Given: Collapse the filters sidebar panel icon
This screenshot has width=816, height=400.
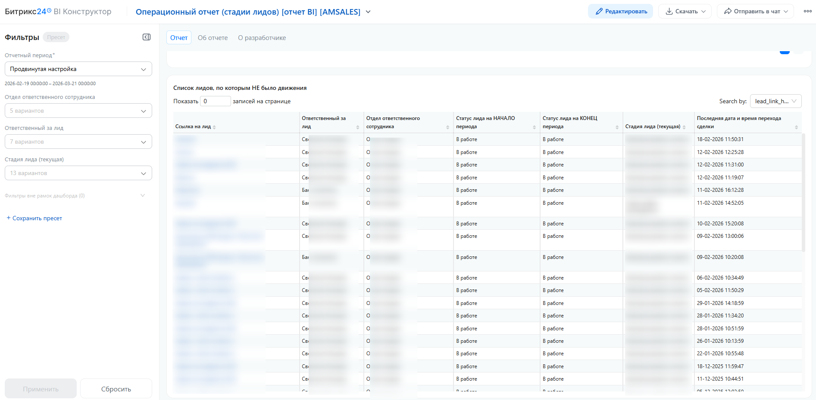Looking at the screenshot, I should [147, 37].
